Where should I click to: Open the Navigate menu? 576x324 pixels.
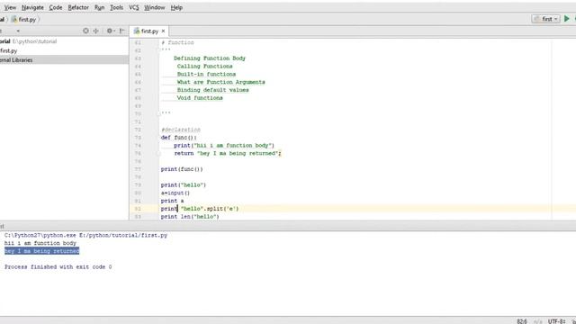[32, 7]
